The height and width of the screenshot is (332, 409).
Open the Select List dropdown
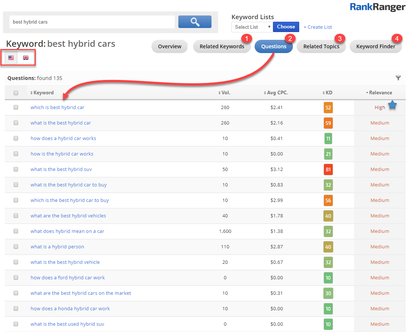point(252,27)
